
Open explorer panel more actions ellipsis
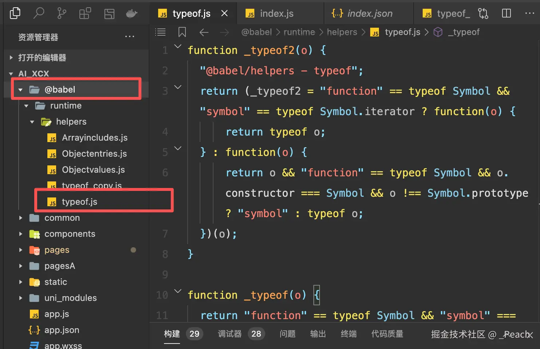point(130,37)
